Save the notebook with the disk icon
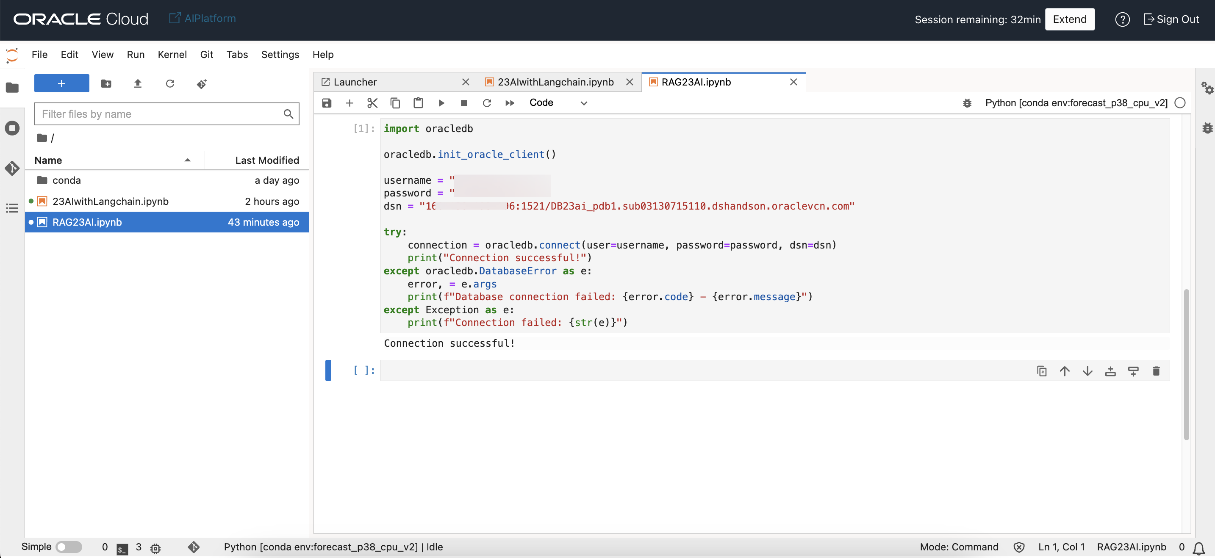Viewport: 1215px width, 558px height. (326, 103)
